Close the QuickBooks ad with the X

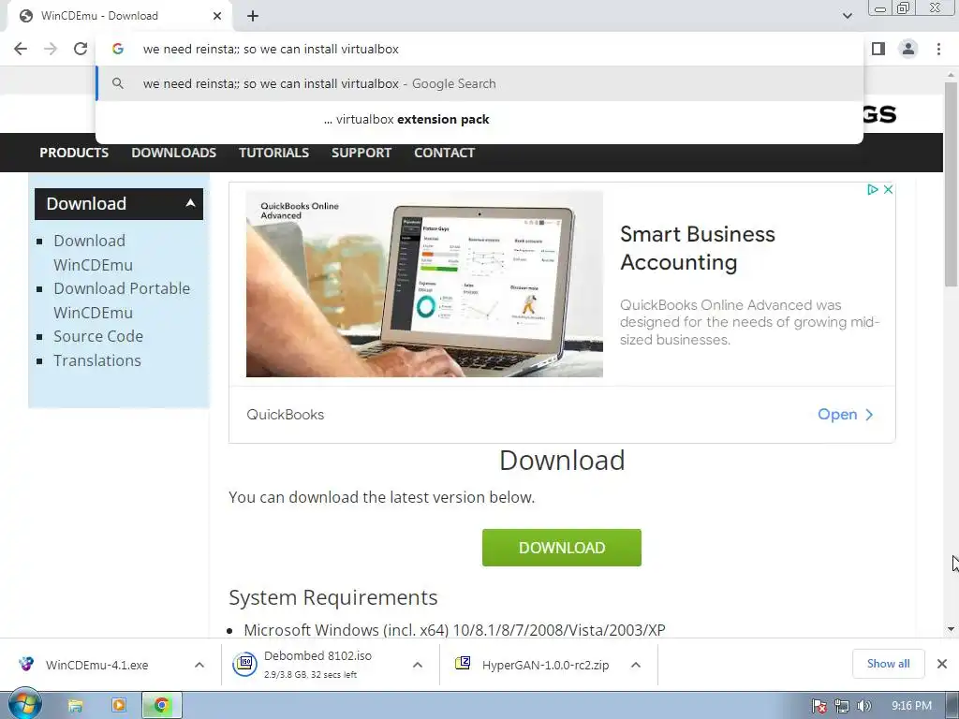click(888, 189)
